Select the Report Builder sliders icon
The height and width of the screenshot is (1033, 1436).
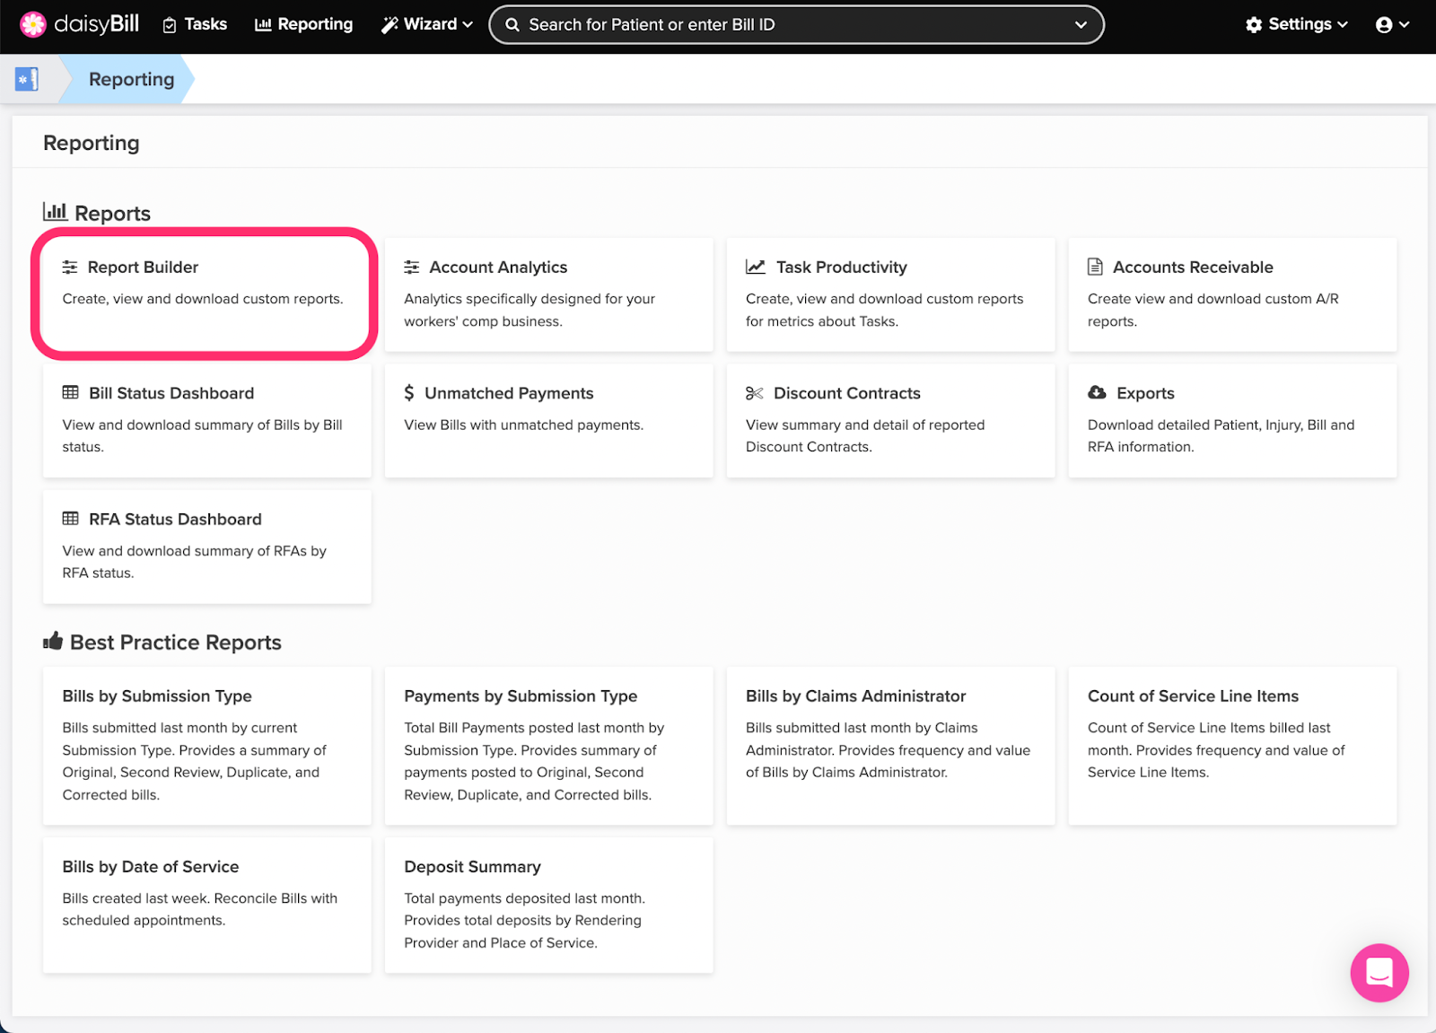70,266
